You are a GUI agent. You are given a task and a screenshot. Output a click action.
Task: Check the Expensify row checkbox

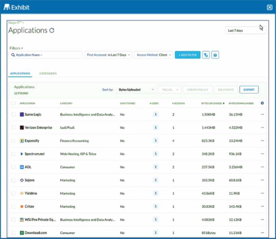pyautogui.click(x=13, y=141)
